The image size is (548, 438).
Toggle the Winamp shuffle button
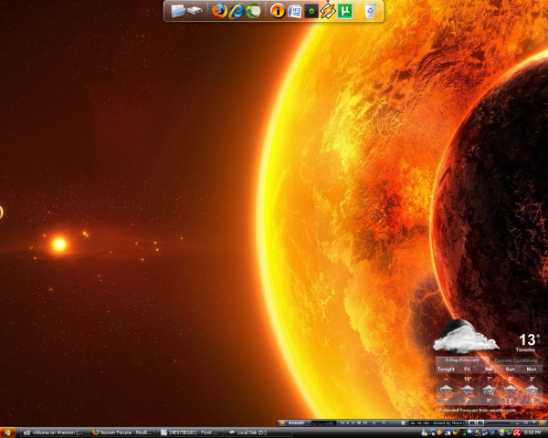pos(472,423)
